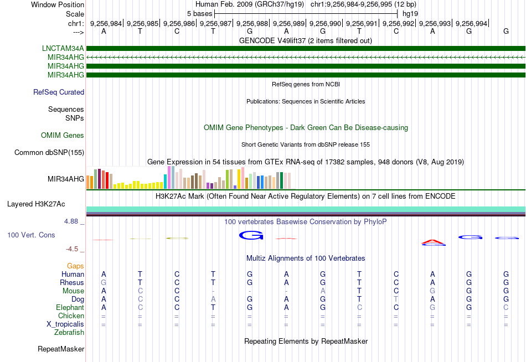Click the Sequences track label
526x362 pixels.
(66, 109)
